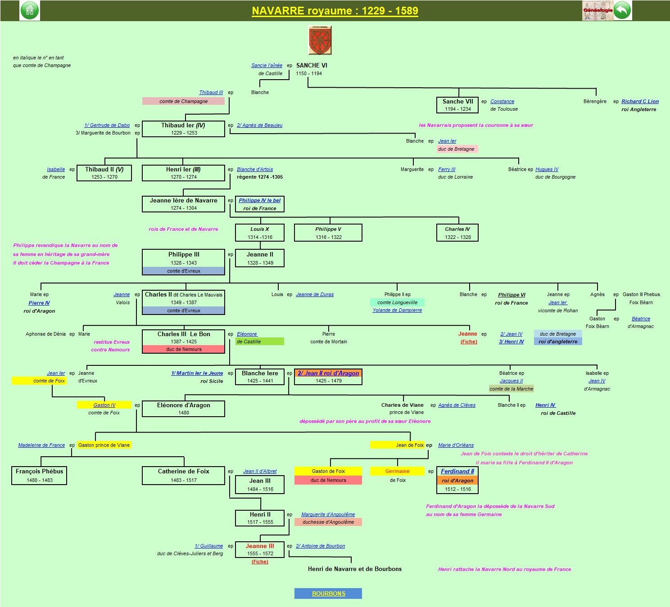Screen dimensions: 670x607
Task: Open Béatrice d'Armagnac link
Action: coord(641,319)
